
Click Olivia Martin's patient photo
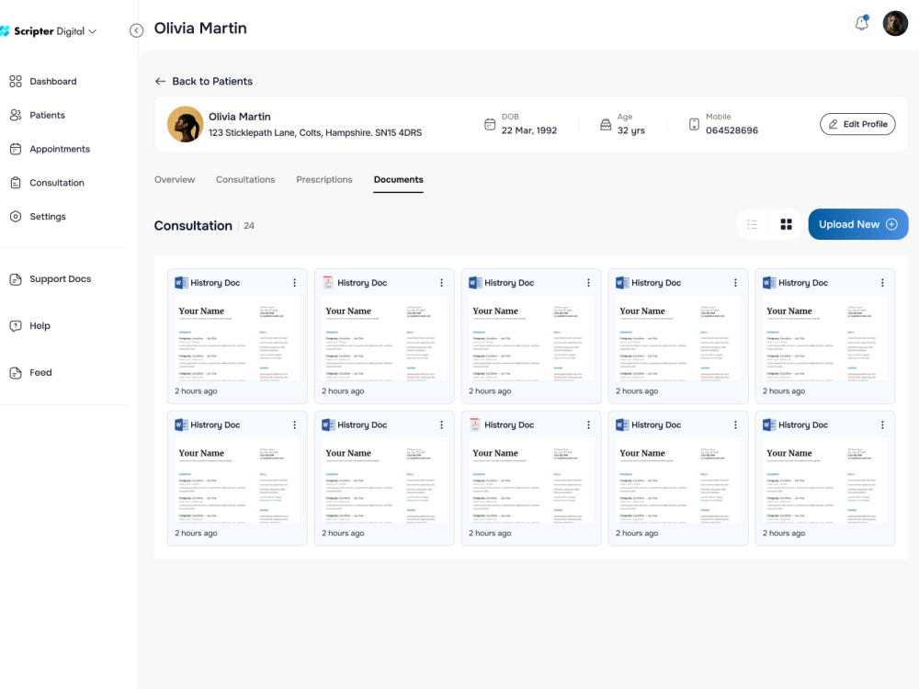[x=186, y=124]
